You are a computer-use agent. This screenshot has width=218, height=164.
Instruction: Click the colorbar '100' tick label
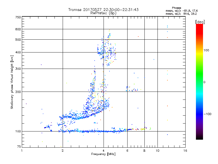point(206,50)
